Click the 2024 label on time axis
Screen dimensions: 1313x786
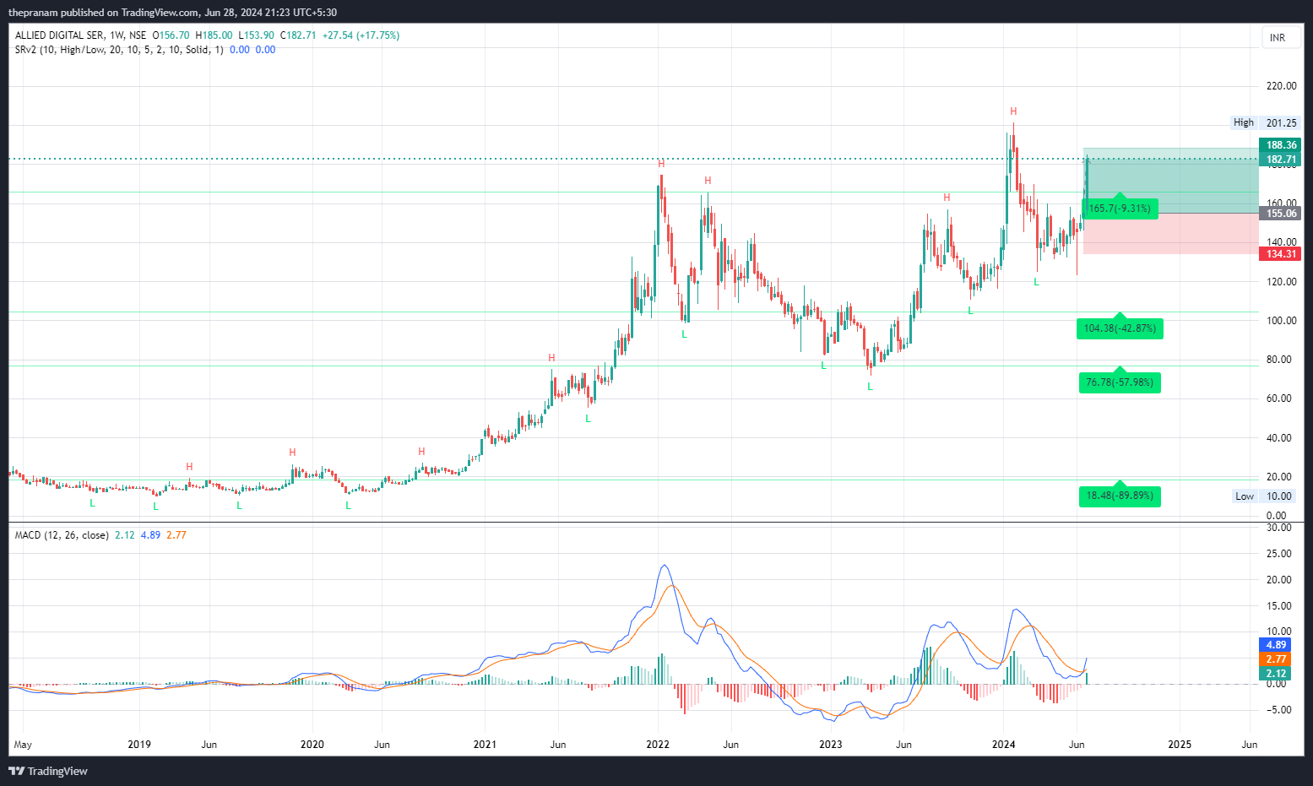coord(1004,745)
